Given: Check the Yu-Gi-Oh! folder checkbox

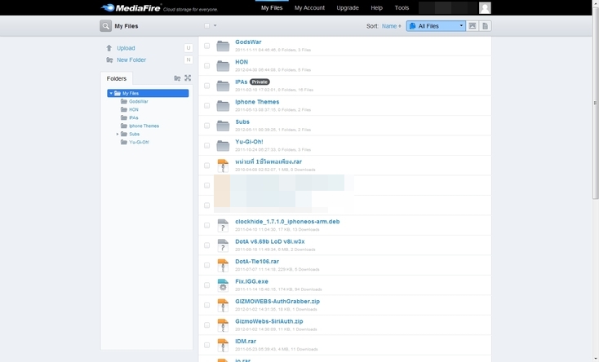Looking at the screenshot, I should [x=206, y=145].
